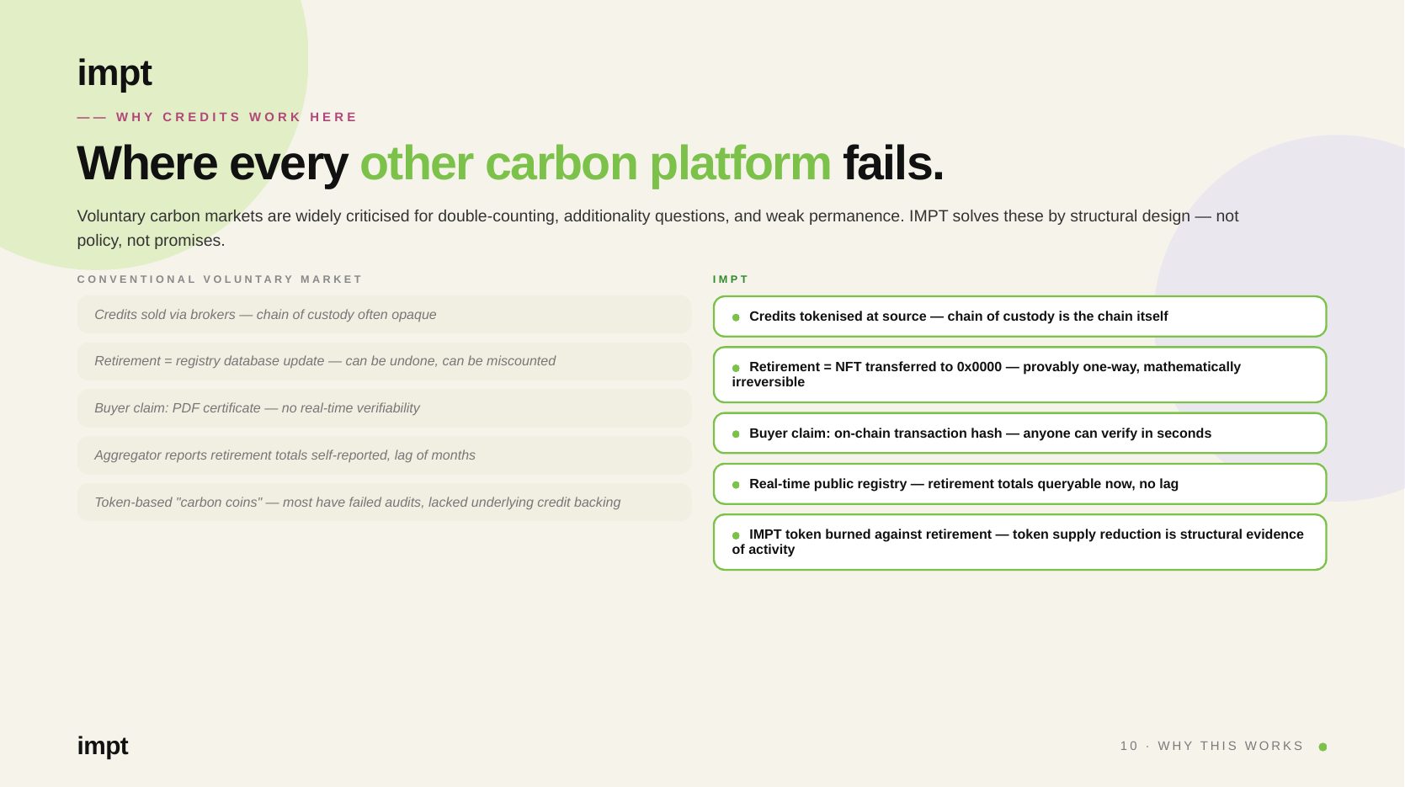This screenshot has width=1405, height=787.
Task: Click the bullet dot before IMPT token burned
Action: point(736,535)
